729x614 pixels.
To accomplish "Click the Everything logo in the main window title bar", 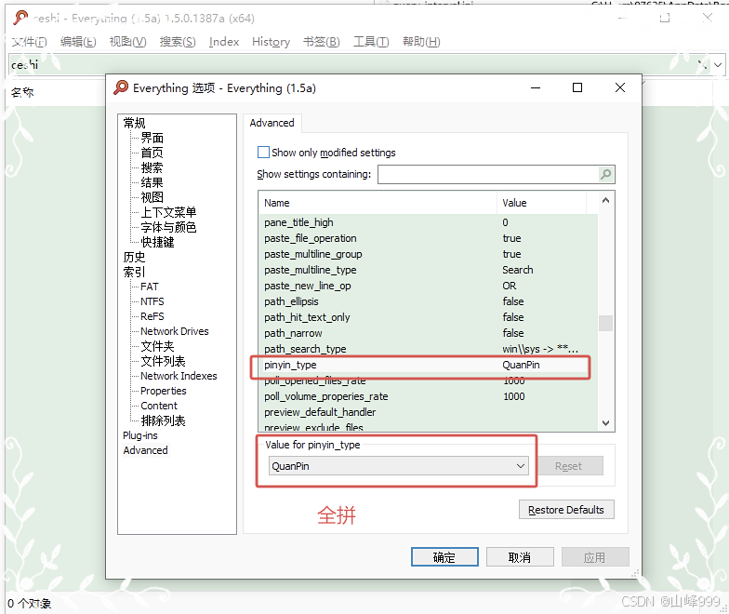I will 20,19.
